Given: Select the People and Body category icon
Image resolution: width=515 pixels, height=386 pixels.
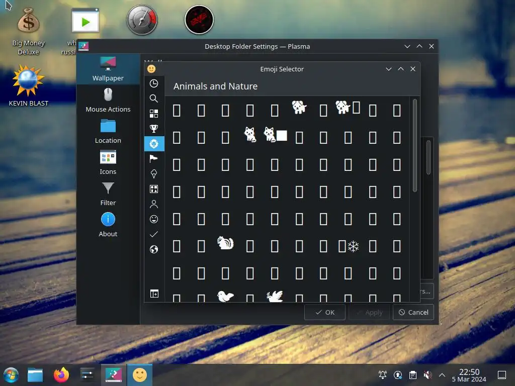Looking at the screenshot, I should pyautogui.click(x=154, y=204).
